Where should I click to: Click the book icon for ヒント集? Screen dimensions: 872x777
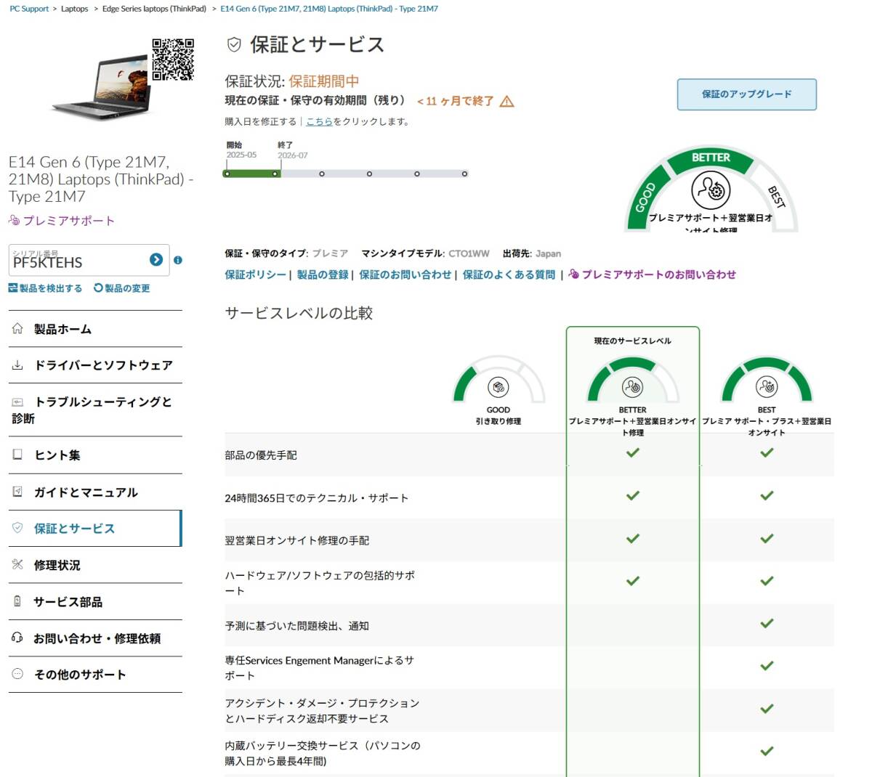(17, 455)
